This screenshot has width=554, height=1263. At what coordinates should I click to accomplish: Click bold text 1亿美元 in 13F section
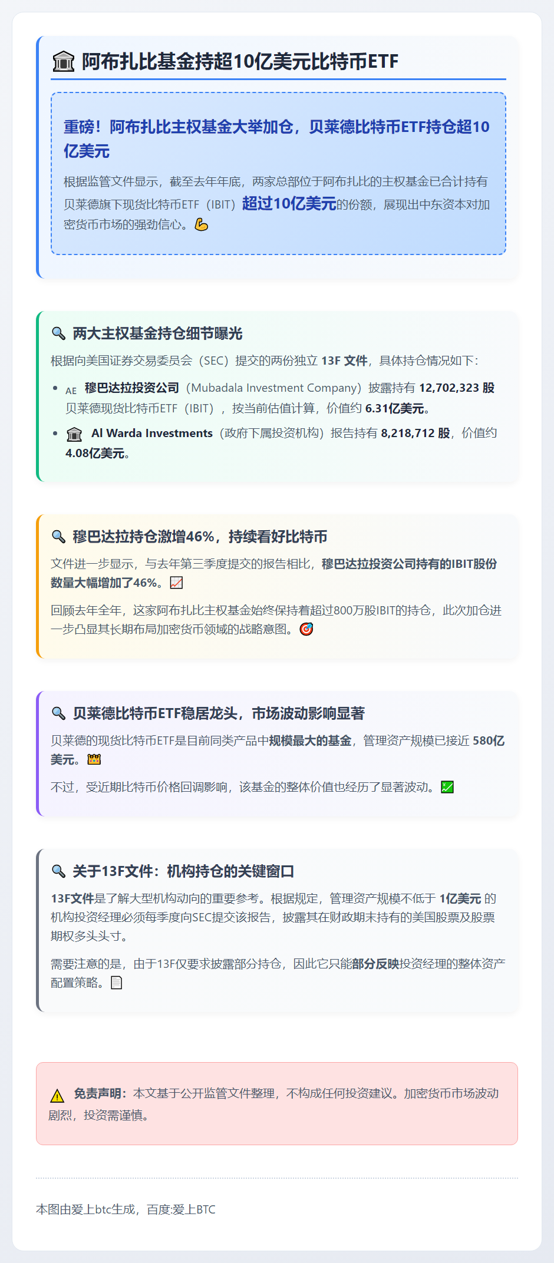point(460,898)
